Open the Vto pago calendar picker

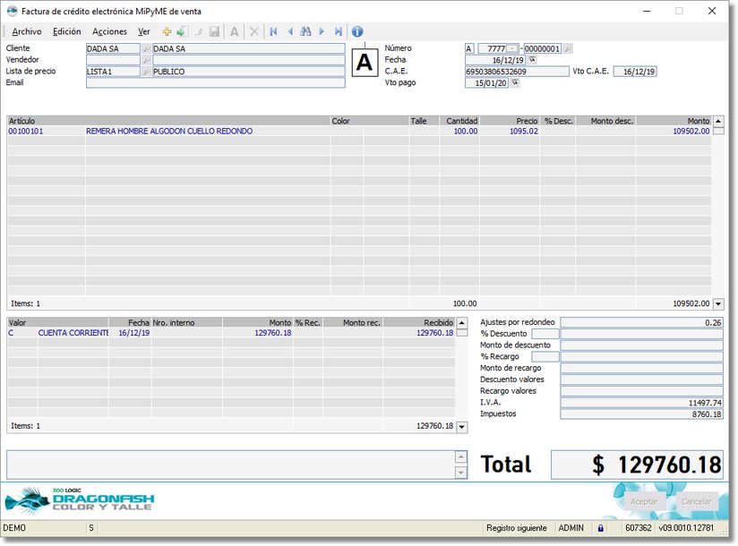click(515, 83)
